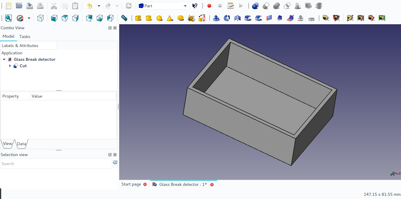Stop macro recording
The image size is (401, 199).
[220, 6]
